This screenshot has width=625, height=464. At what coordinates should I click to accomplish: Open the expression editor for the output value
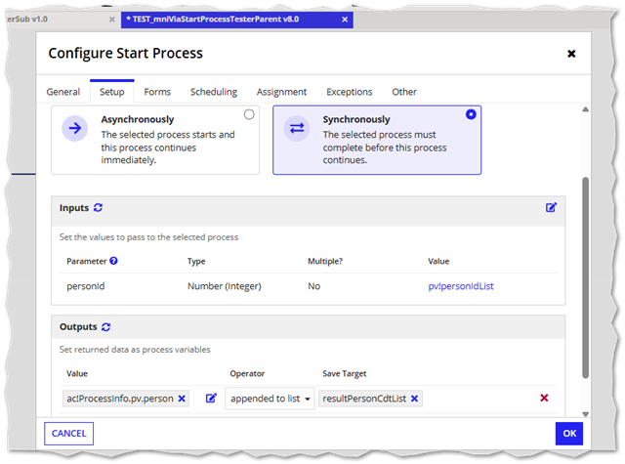point(211,399)
